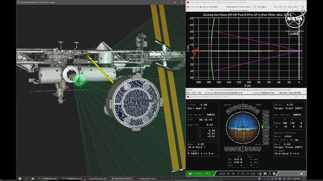
Task: Select the Orbit.PFD tab
Action: click(x=203, y=174)
